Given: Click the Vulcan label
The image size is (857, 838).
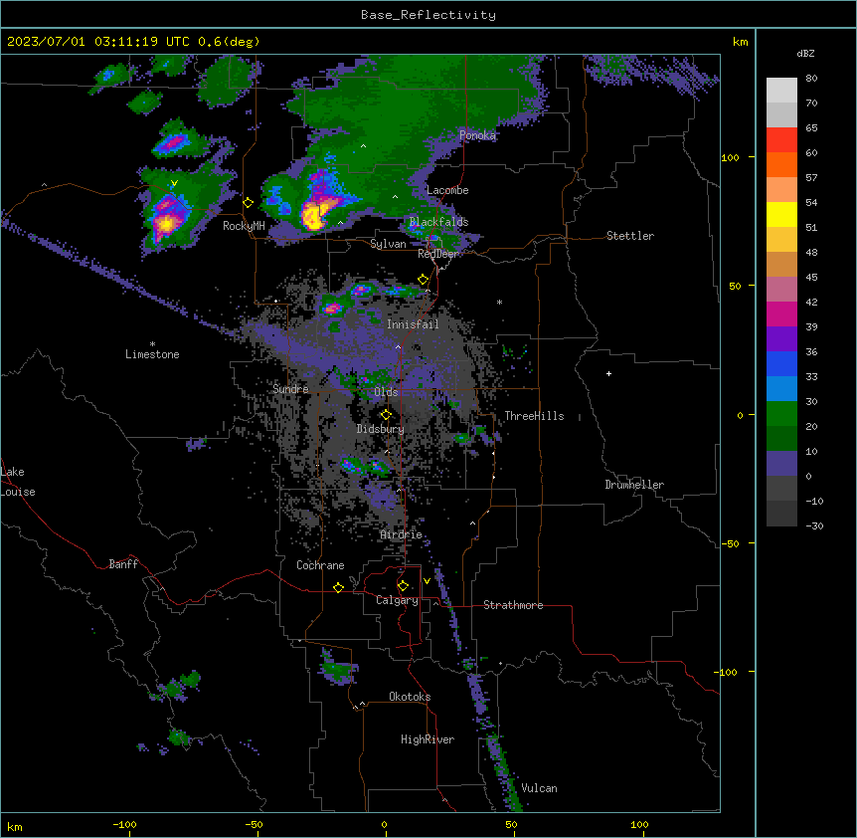Looking at the screenshot, I should [540, 788].
